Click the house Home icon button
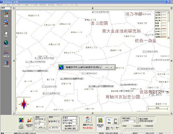The image size is (173, 134). pos(88,119)
